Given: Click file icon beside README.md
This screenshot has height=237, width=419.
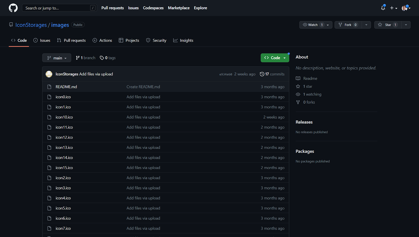Looking at the screenshot, I should click(49, 87).
